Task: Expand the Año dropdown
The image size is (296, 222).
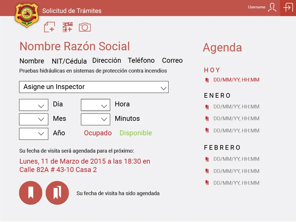Action: (34, 134)
